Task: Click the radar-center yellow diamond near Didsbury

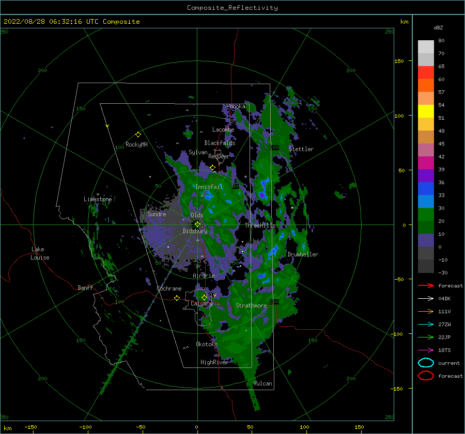Action: point(197,224)
